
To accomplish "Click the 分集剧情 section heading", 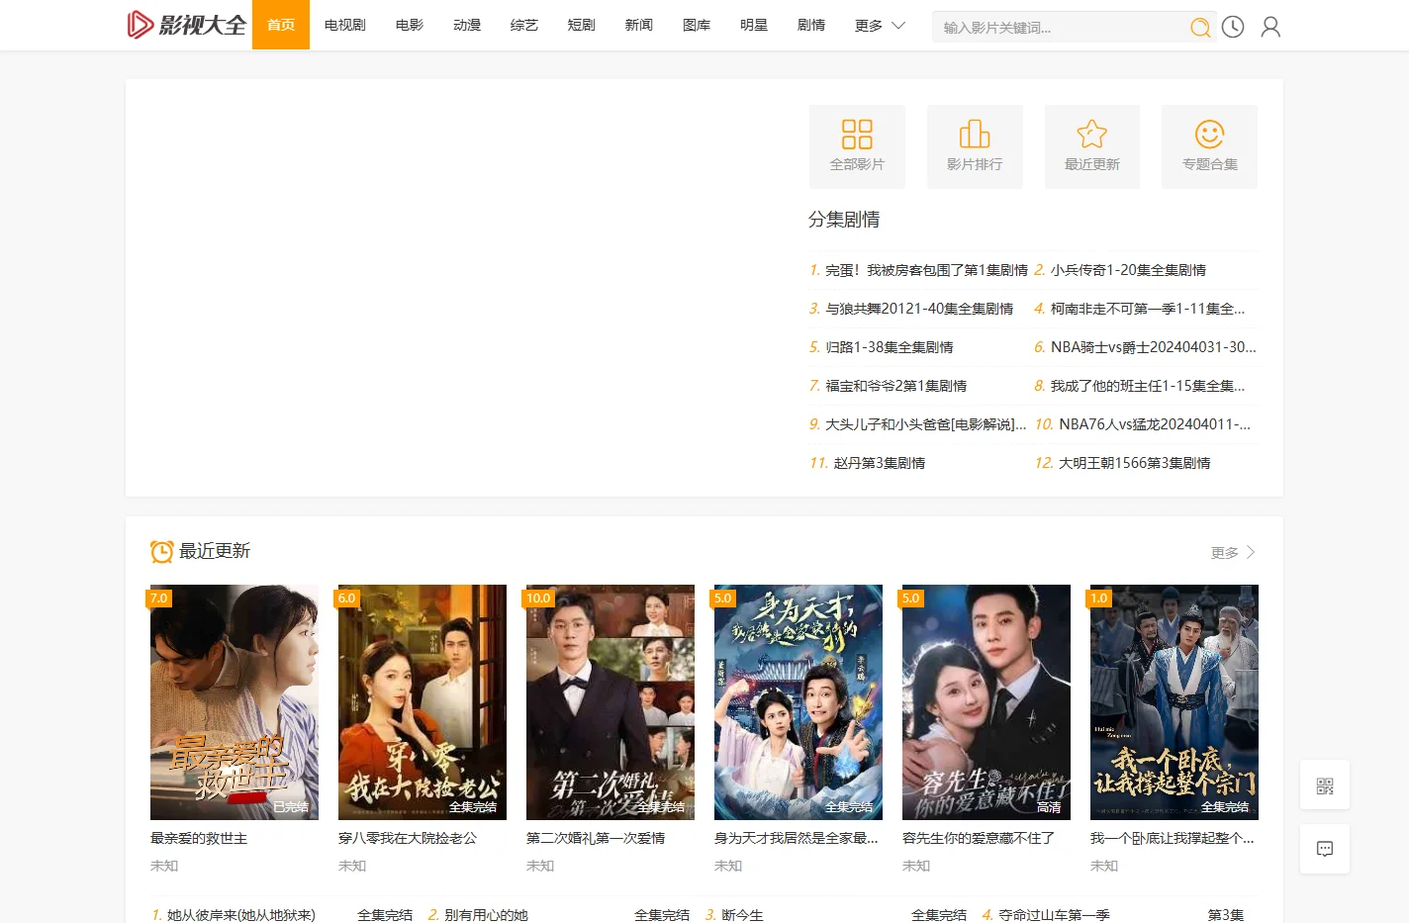I will coord(844,220).
